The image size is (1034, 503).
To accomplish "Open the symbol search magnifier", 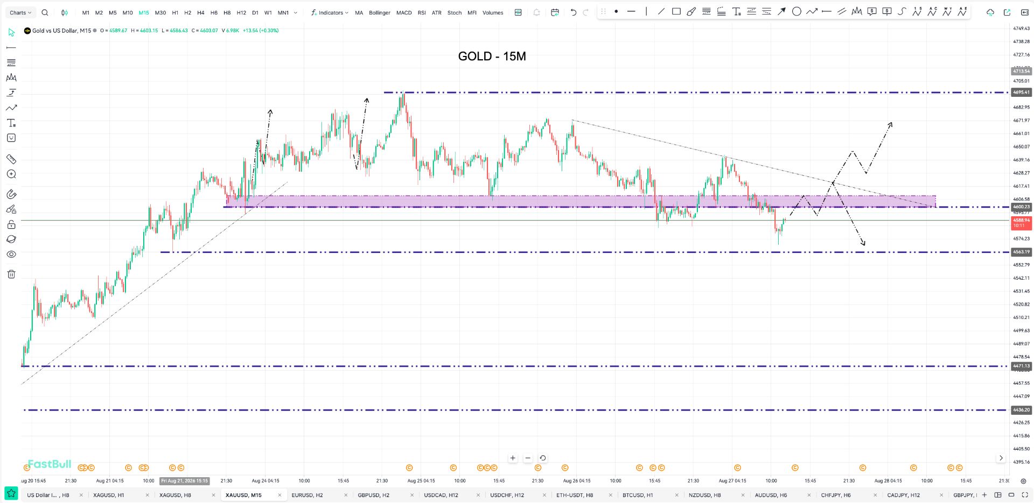I will [x=45, y=12].
